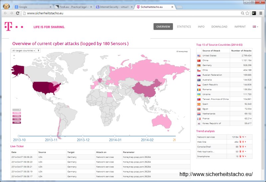Image resolution: width=266 pixels, height=182 pixels.
Task: Click the France attack count 63,214
Action: pos(248,119)
